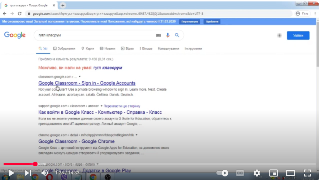Screen dimensions: 319x180
Task: Open Chrome's three-dot menu
Action: point(315,14)
